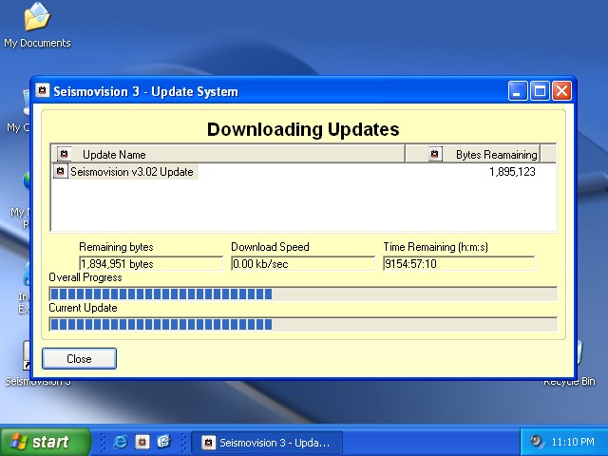608x456 pixels.
Task: Click the Seismovision v3.02 Update row icon
Action: [x=60, y=172]
